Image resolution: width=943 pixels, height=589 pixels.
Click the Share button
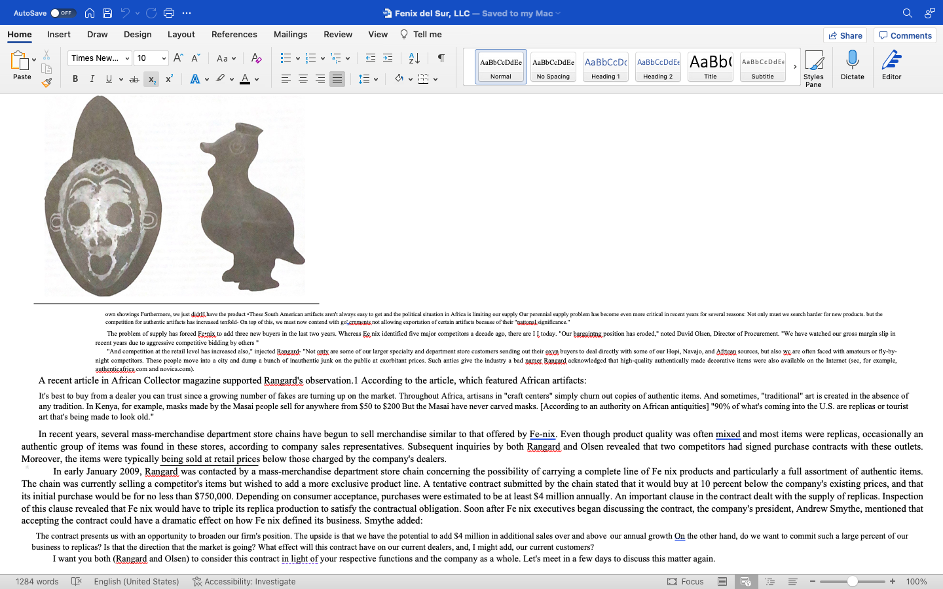(x=845, y=35)
